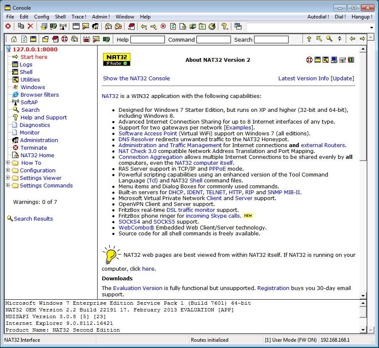The image size is (379, 348).
Task: Click Show the NAT32 Console link
Action: tap(136, 78)
